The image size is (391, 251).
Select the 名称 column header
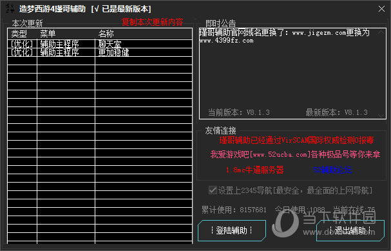point(144,34)
